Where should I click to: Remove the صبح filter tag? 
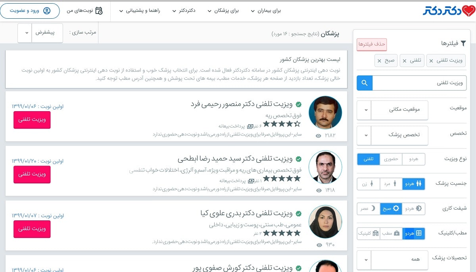379,61
